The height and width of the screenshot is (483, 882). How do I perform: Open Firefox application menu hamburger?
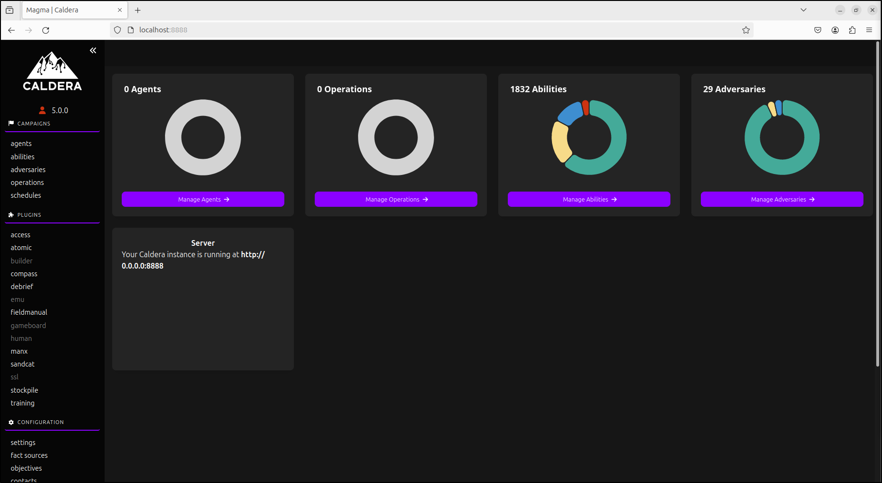point(869,30)
